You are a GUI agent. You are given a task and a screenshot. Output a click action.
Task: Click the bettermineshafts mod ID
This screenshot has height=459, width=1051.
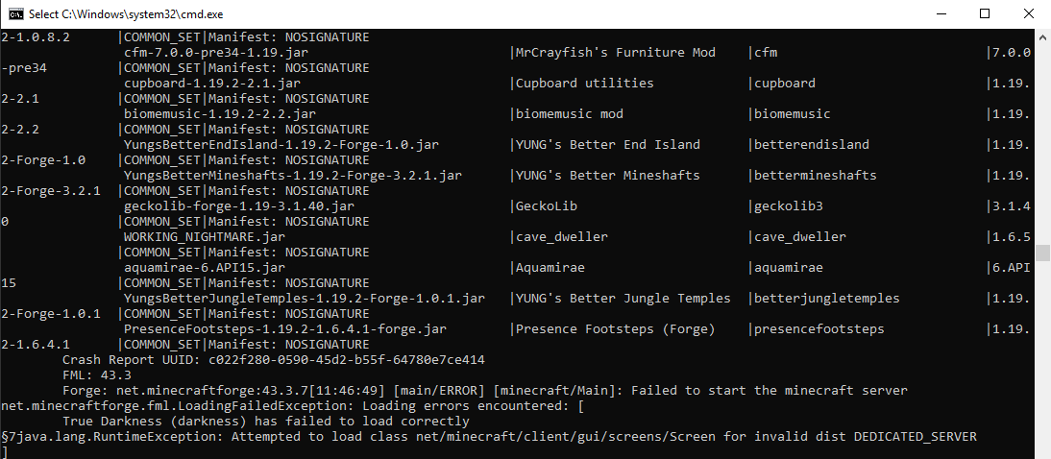click(816, 176)
